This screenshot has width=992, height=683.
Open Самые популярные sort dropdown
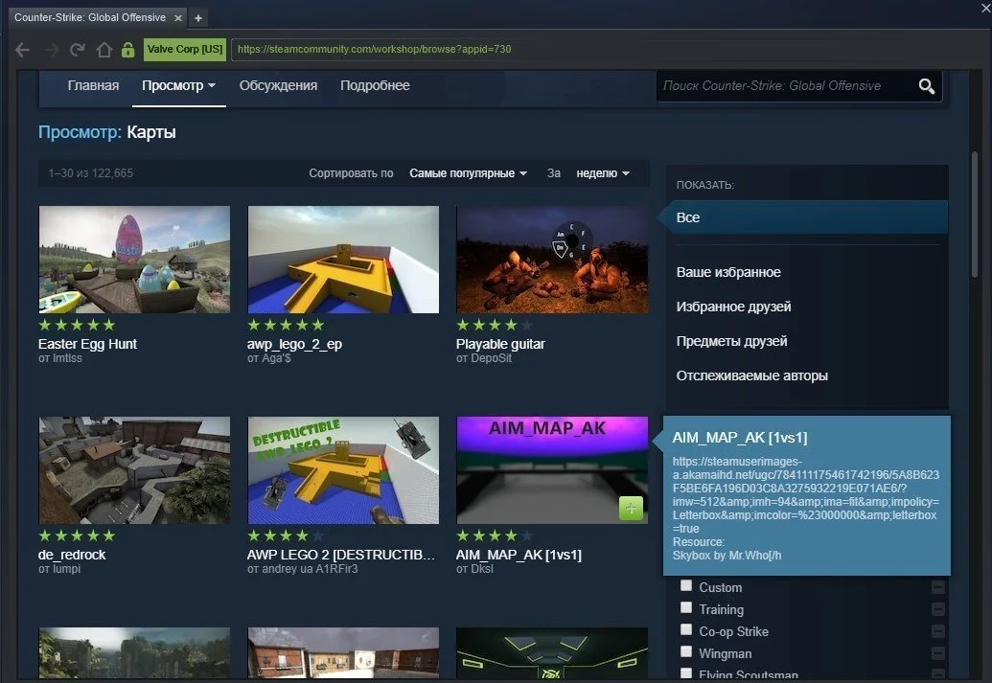pyautogui.click(x=468, y=173)
